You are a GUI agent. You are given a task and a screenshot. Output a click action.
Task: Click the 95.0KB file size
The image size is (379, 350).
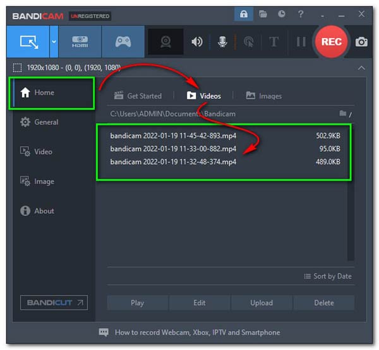tap(330, 149)
